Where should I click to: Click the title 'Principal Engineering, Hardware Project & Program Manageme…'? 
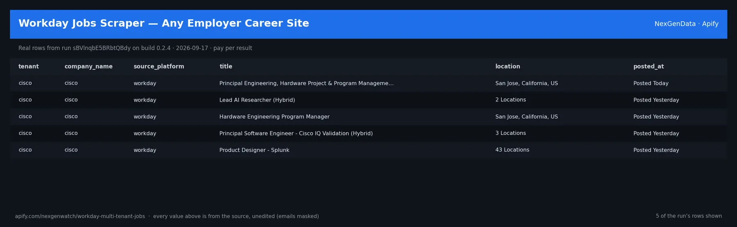point(306,83)
